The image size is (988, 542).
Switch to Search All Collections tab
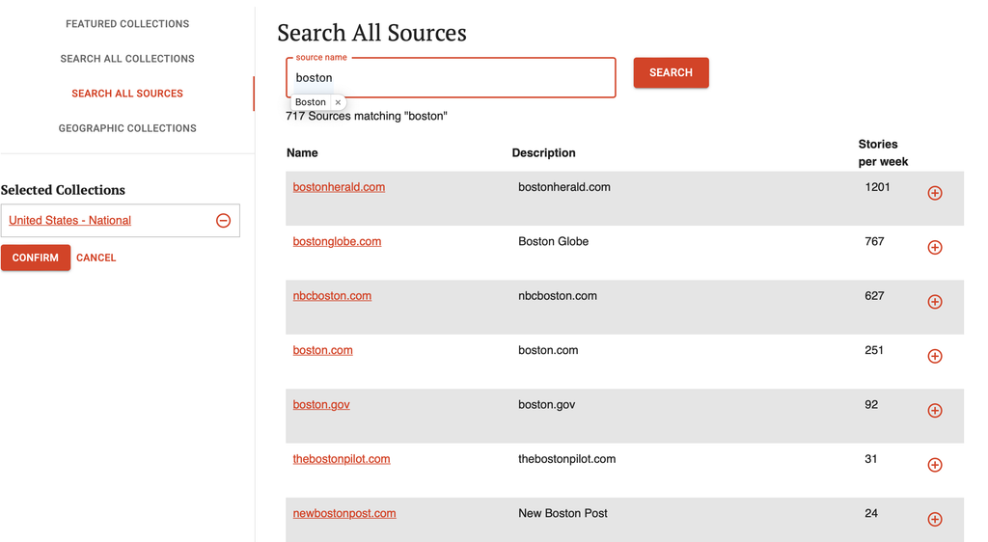click(x=127, y=59)
